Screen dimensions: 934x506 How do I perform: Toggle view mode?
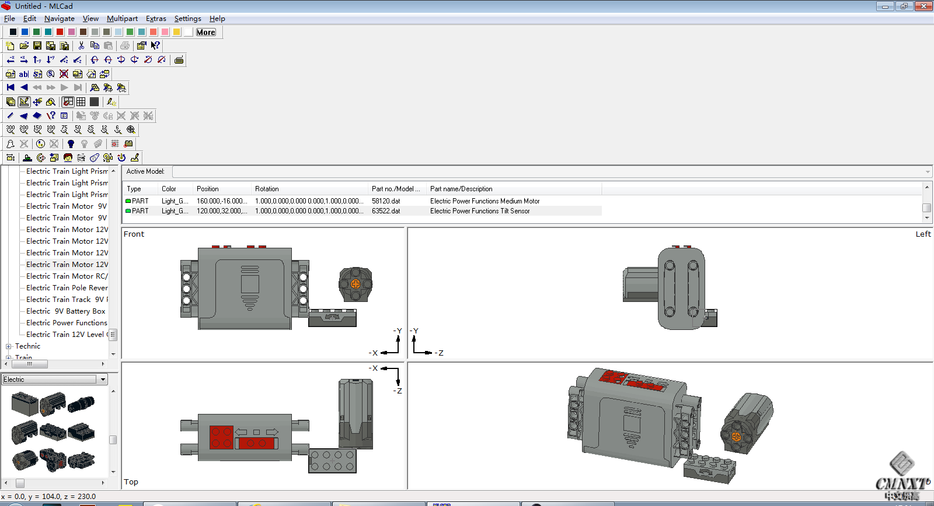point(11,101)
